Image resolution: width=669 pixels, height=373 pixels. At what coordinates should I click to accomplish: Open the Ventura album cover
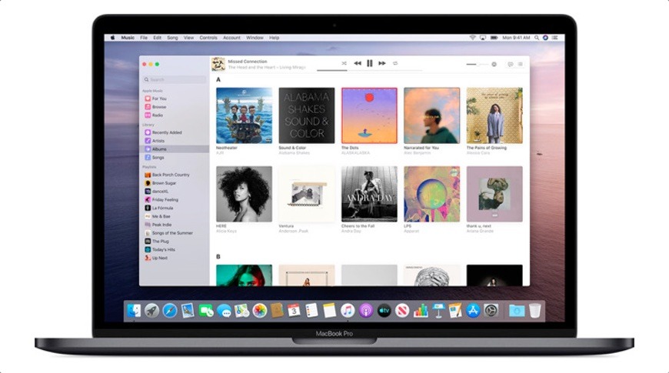point(307,194)
